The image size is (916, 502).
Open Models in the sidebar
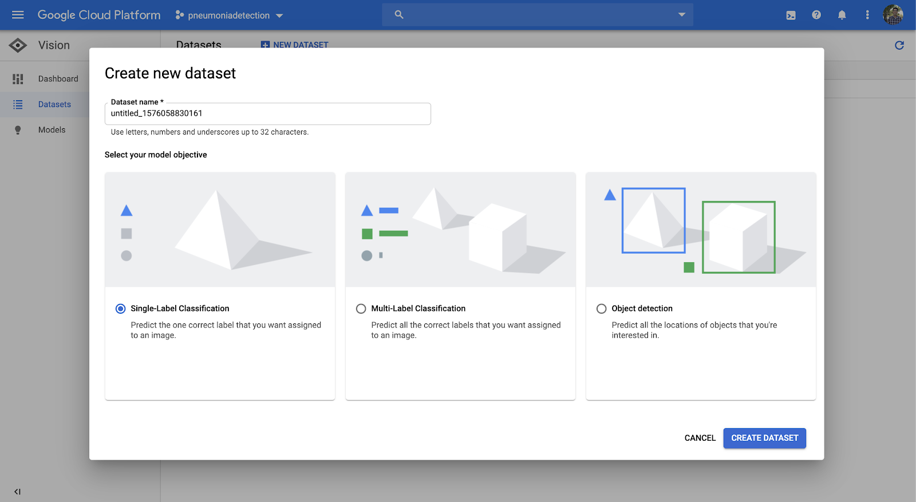tap(52, 130)
